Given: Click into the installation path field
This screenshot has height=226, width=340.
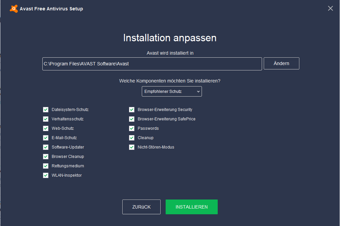Looking at the screenshot, I should click(x=152, y=64).
